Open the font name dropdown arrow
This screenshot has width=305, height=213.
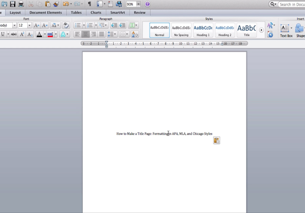pos(14,25)
